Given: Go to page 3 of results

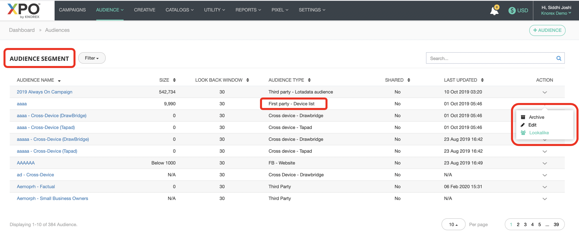Looking at the screenshot, I should [525, 224].
